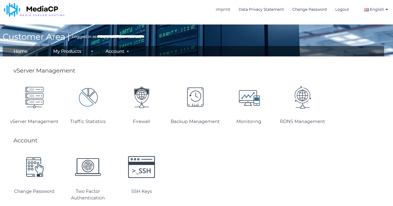Image resolution: width=393 pixels, height=206 pixels.
Task: Open the RDNS Management globe icon
Action: click(302, 97)
